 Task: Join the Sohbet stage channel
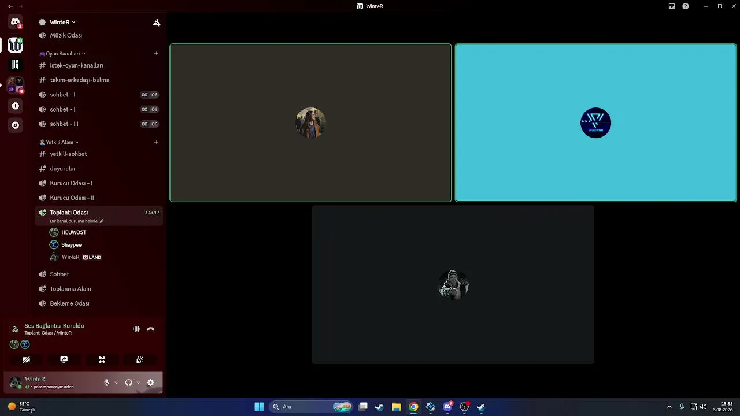click(x=98, y=274)
